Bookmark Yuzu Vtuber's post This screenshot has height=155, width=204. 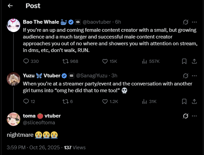[184, 101]
